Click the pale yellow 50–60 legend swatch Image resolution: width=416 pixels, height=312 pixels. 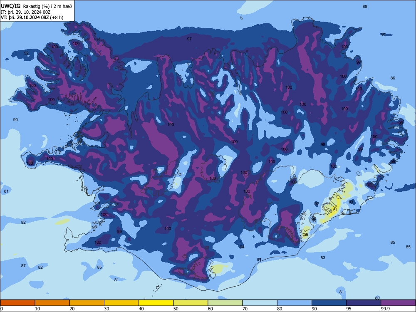coord(191,303)
